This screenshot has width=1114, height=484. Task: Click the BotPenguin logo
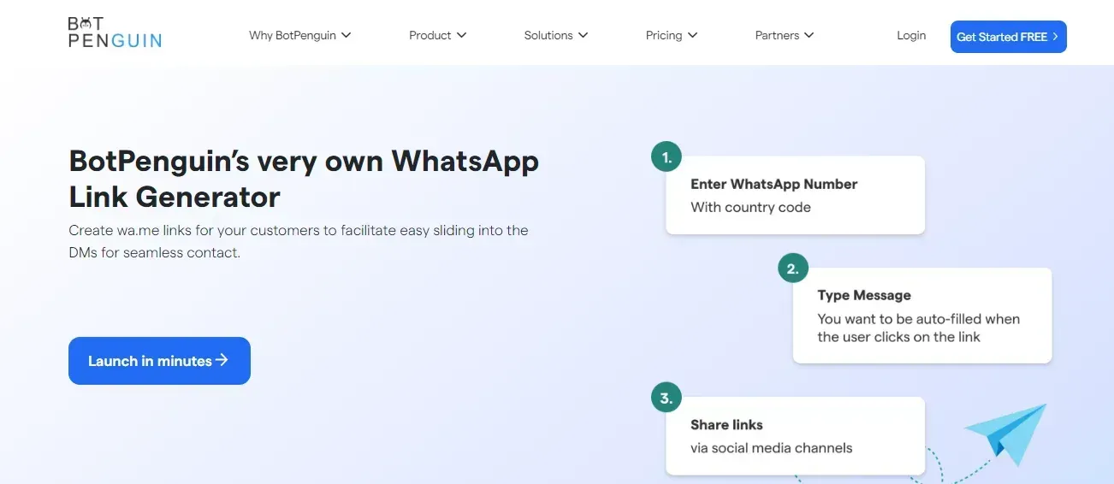[115, 32]
